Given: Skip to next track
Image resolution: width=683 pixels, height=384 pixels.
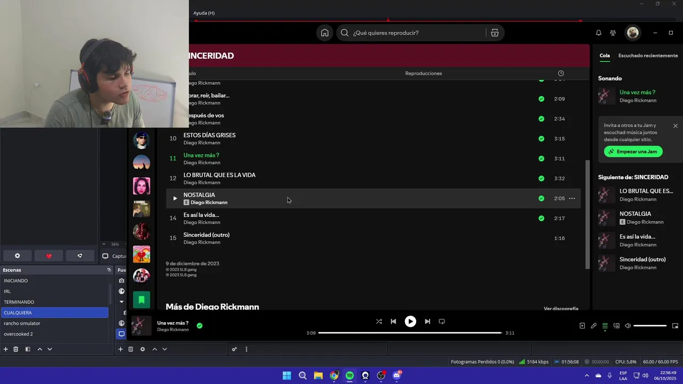Looking at the screenshot, I should coord(427,322).
